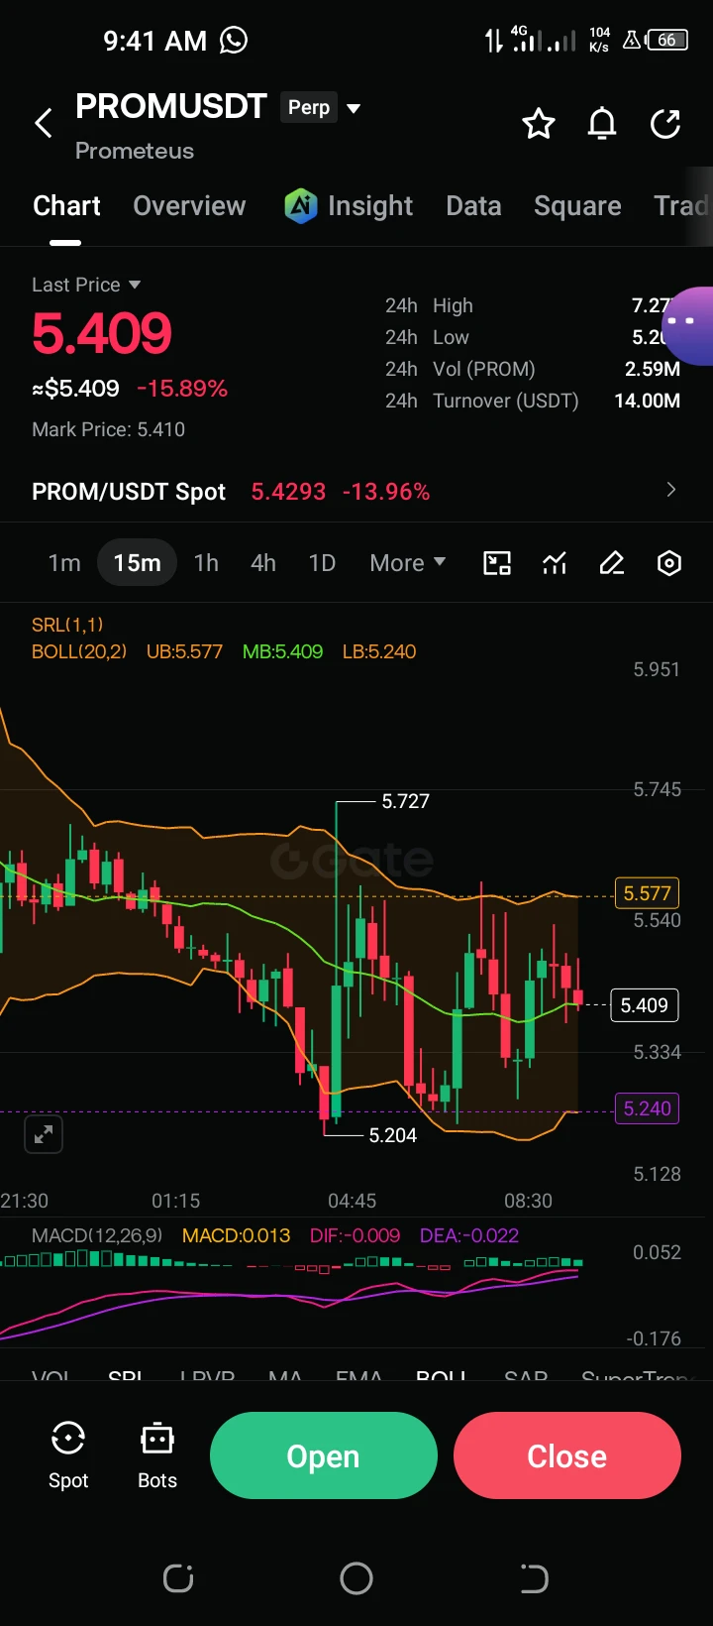
Task: Tap Android home navigation button
Action: click(x=356, y=1578)
